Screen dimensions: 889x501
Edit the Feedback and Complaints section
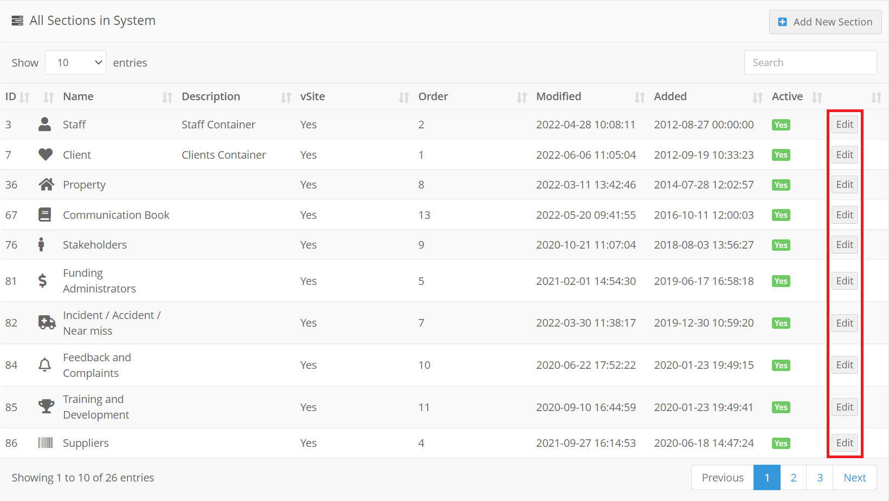845,365
